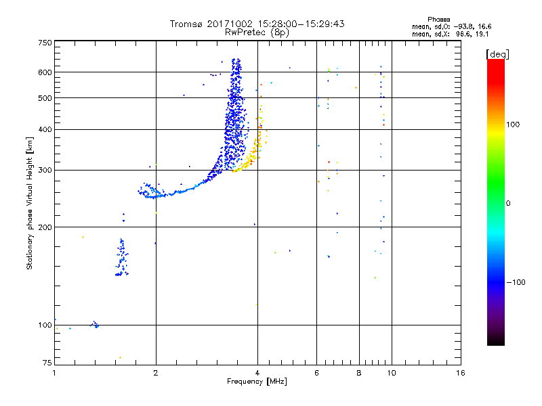This screenshot has height=406, width=542.
Task: Click the x-axis tick label '8'
Action: (x=359, y=373)
